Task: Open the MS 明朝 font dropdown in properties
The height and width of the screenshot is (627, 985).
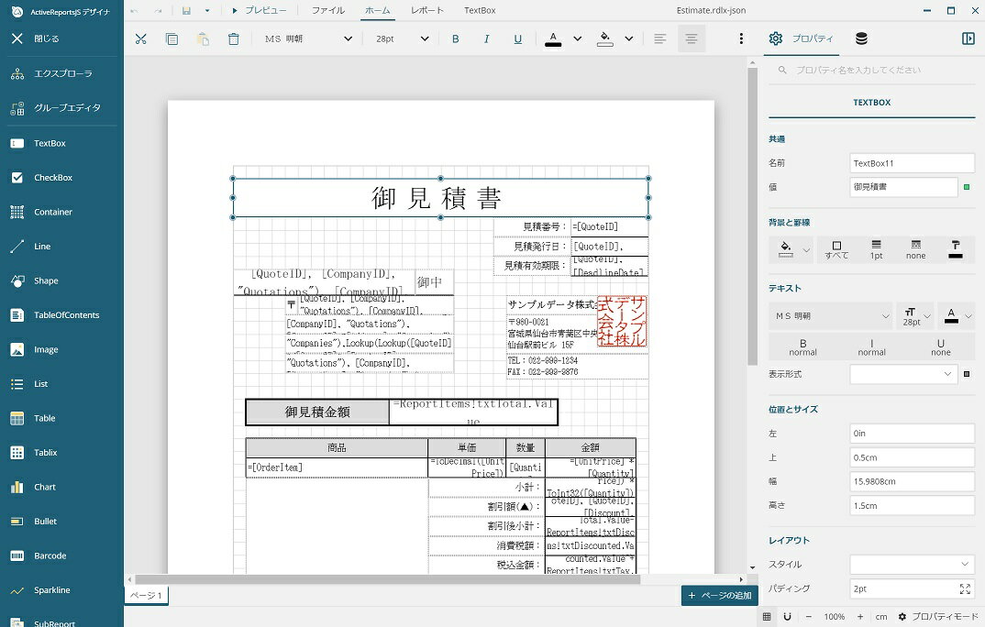Action: [831, 315]
